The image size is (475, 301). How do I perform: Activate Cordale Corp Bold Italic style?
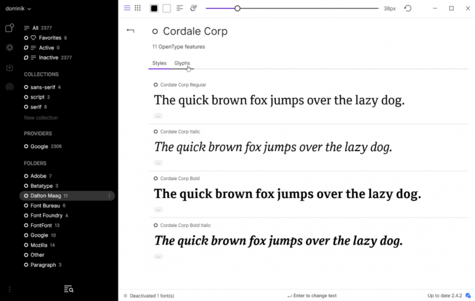tap(156, 225)
